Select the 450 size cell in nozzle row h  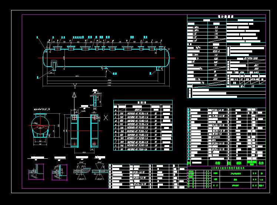pos(121,135)
